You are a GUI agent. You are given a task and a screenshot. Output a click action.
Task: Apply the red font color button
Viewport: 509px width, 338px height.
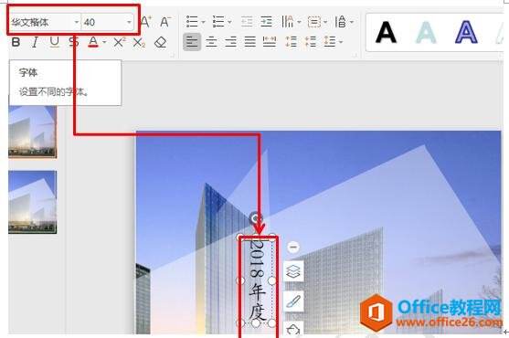pyautogui.click(x=93, y=42)
